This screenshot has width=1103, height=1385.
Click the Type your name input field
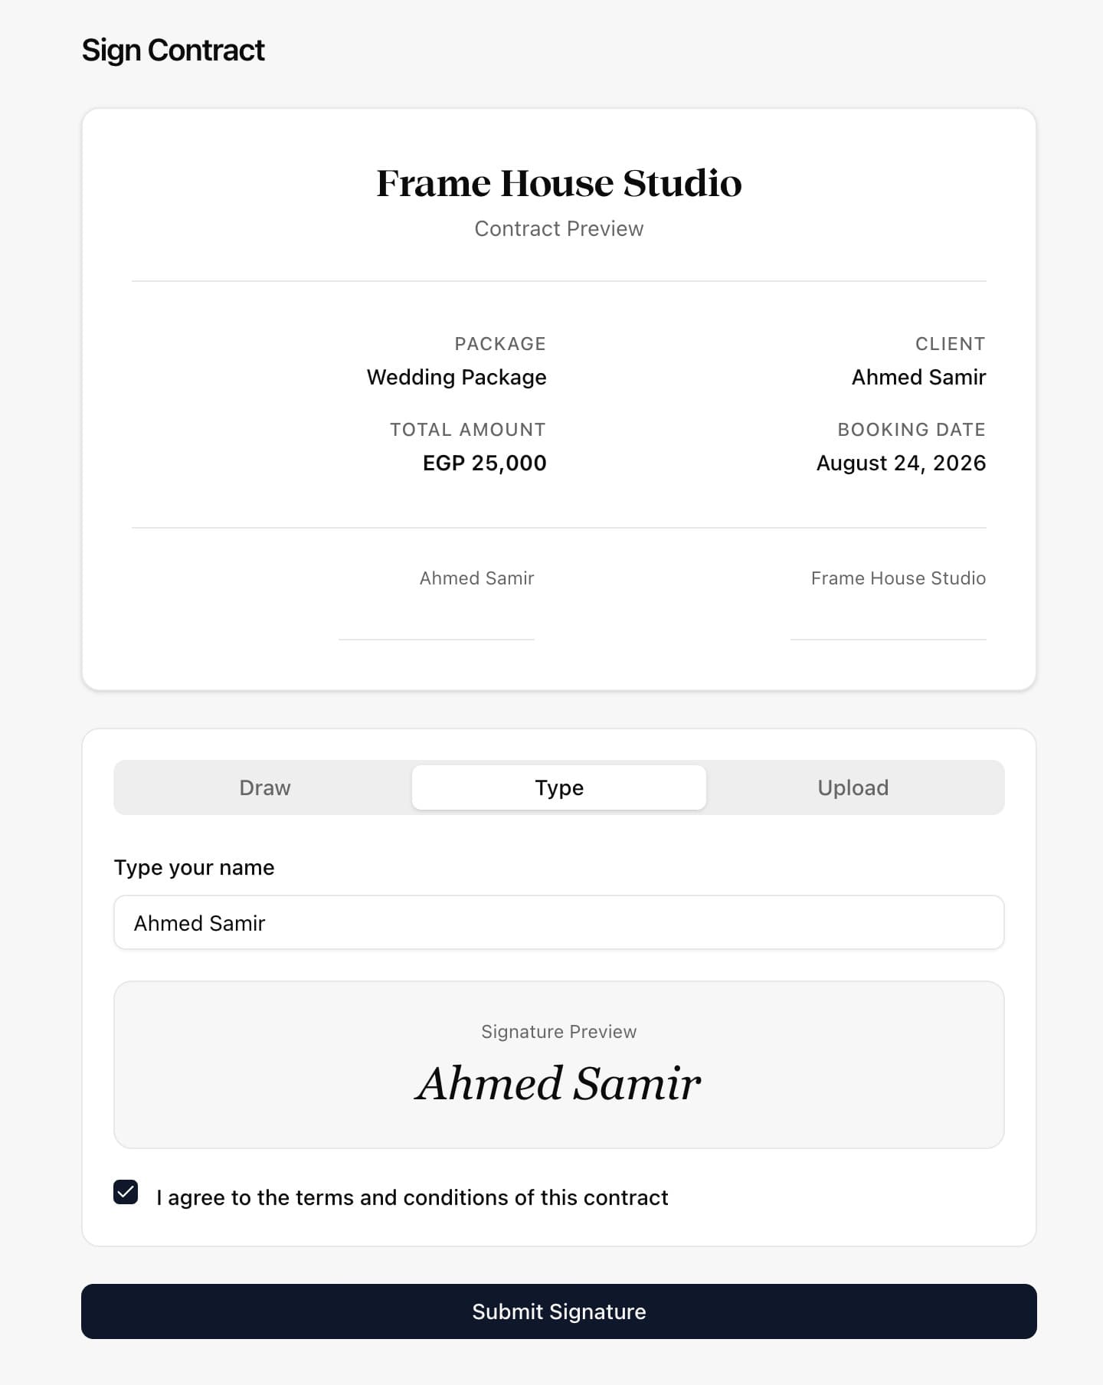tap(559, 922)
